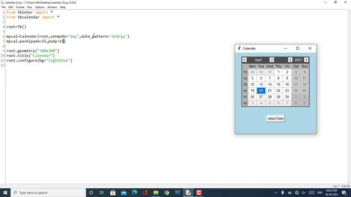This screenshot has width=351, height=197.
Task: Open the Format menu
Action: click(20, 7)
